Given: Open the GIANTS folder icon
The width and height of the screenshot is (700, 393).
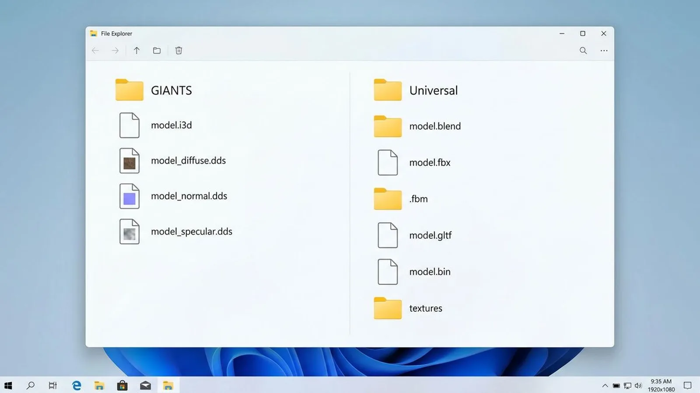Looking at the screenshot, I should (x=129, y=90).
